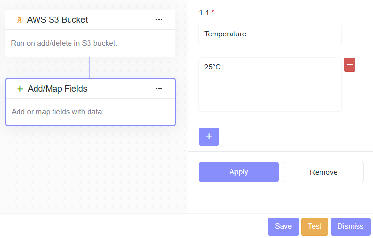Add a new field with plus button
The height and width of the screenshot is (238, 373).
[x=209, y=136]
